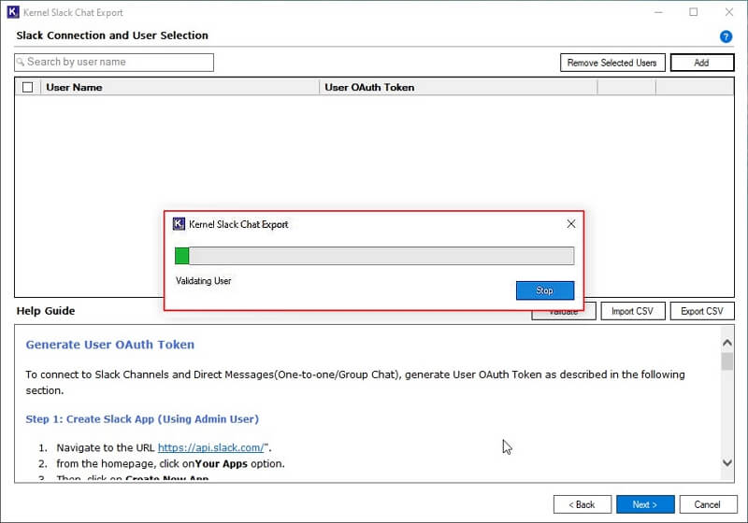Click Slack Connection and User Selection title
The height and width of the screenshot is (523, 748).
click(x=112, y=35)
